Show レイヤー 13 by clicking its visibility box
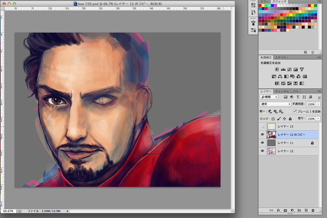This screenshot has width=327, height=218. point(263,126)
